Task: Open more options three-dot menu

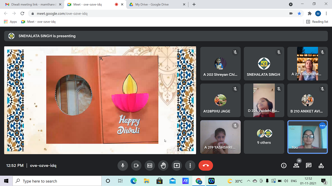Action: pyautogui.click(x=190, y=165)
